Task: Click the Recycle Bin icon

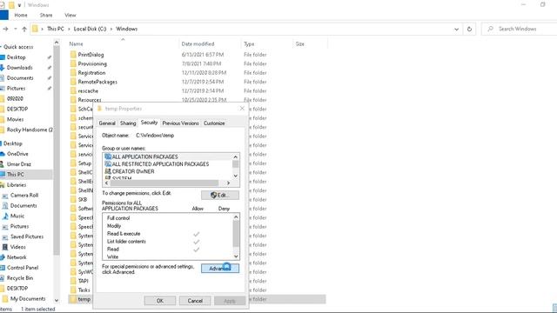Action: 3,278
